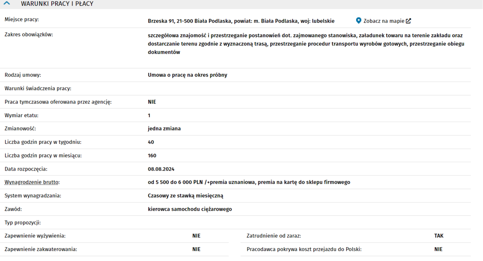Collapse the Warunki pracy i płacy section
The height and width of the screenshot is (261, 483).
pyautogui.click(x=7, y=4)
